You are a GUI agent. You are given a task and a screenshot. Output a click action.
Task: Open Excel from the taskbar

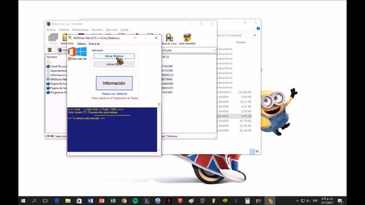point(113,200)
